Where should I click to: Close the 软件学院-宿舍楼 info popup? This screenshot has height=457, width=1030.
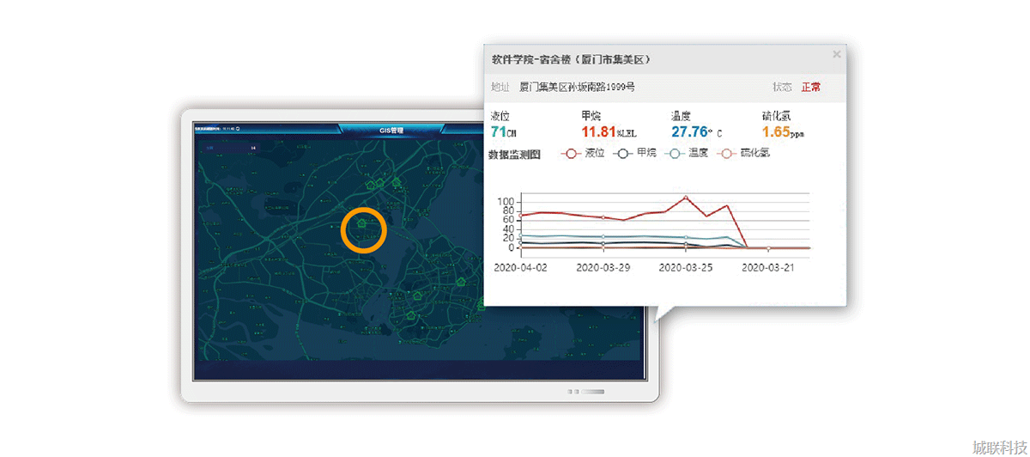[x=836, y=54]
